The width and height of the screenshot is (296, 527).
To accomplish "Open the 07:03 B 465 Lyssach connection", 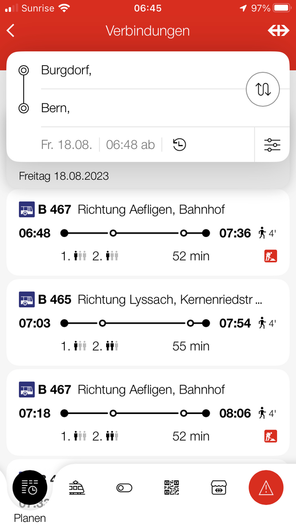I will 148,323.
